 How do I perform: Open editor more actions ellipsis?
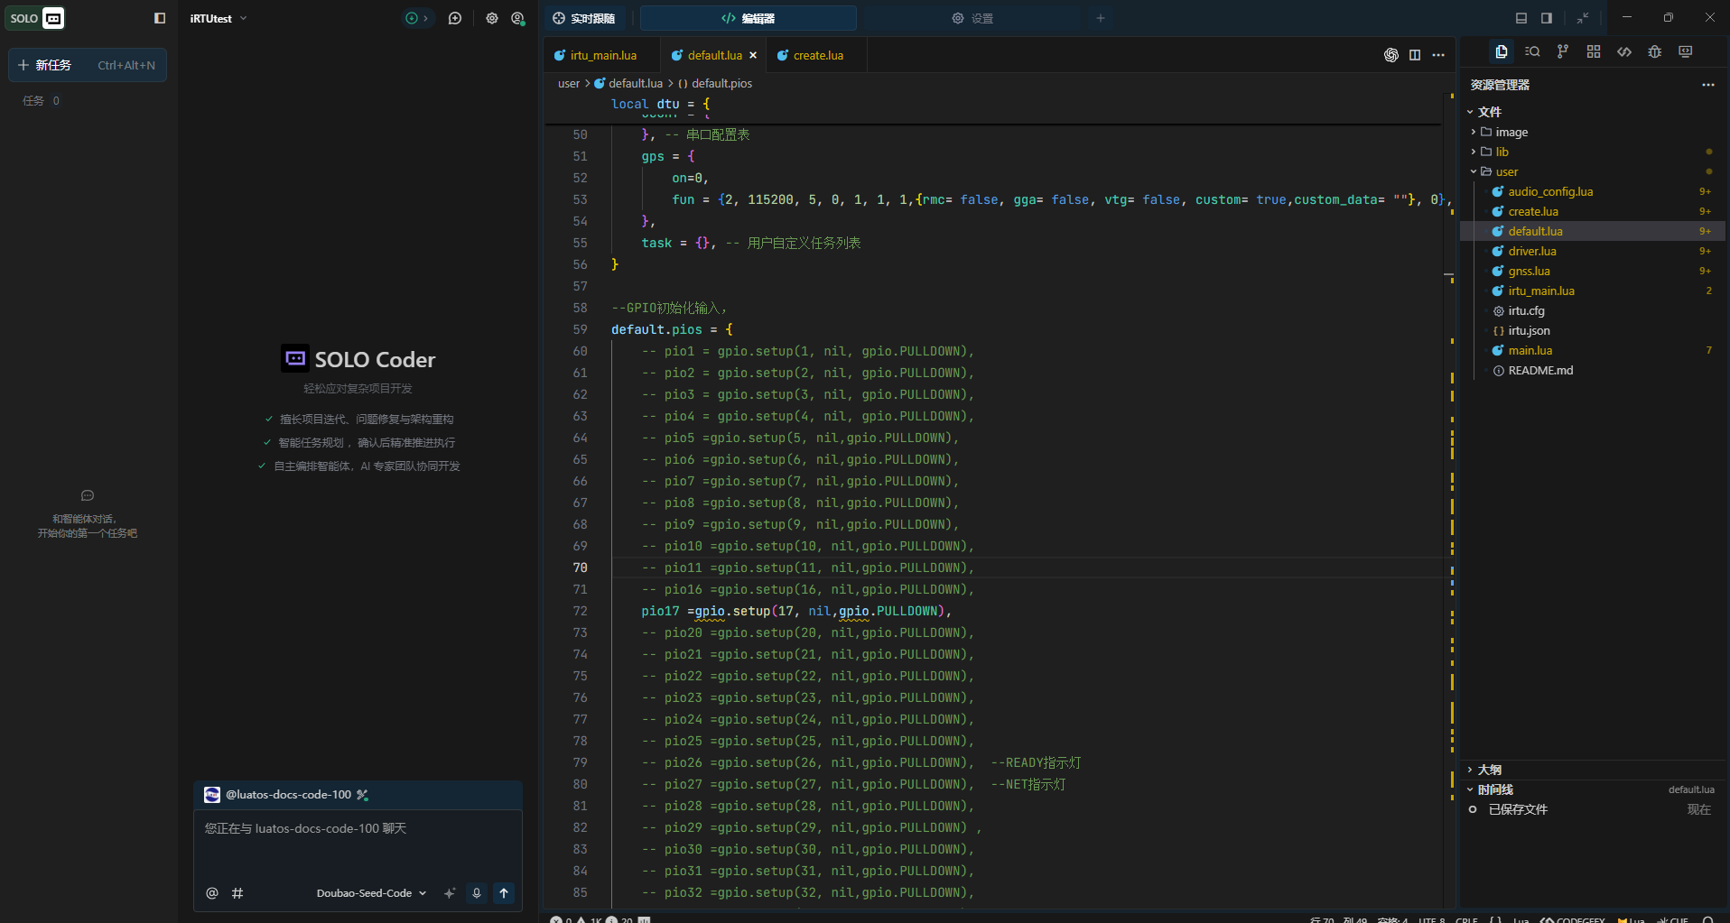[x=1438, y=55]
